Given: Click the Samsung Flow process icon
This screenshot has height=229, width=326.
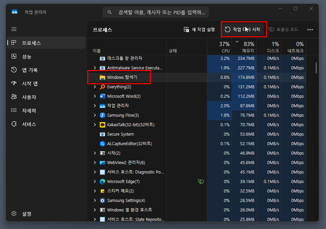Looking at the screenshot, I should click(102, 115).
